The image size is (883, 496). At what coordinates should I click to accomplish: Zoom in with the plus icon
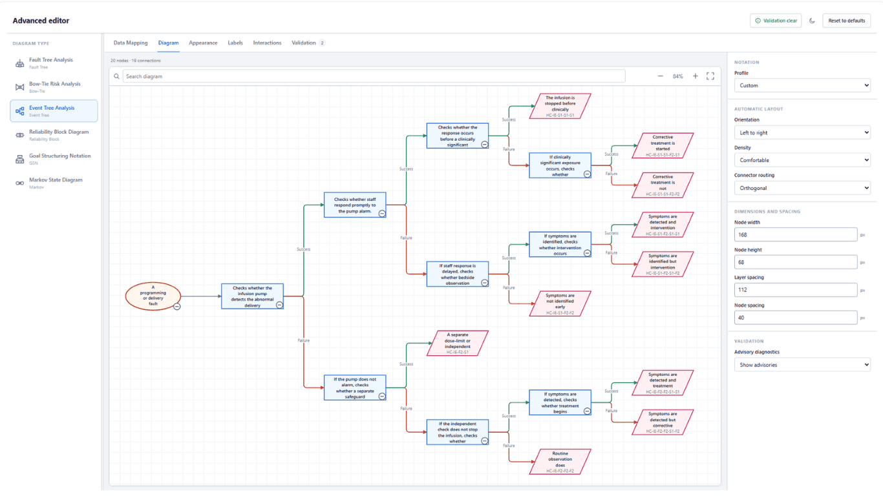point(696,76)
